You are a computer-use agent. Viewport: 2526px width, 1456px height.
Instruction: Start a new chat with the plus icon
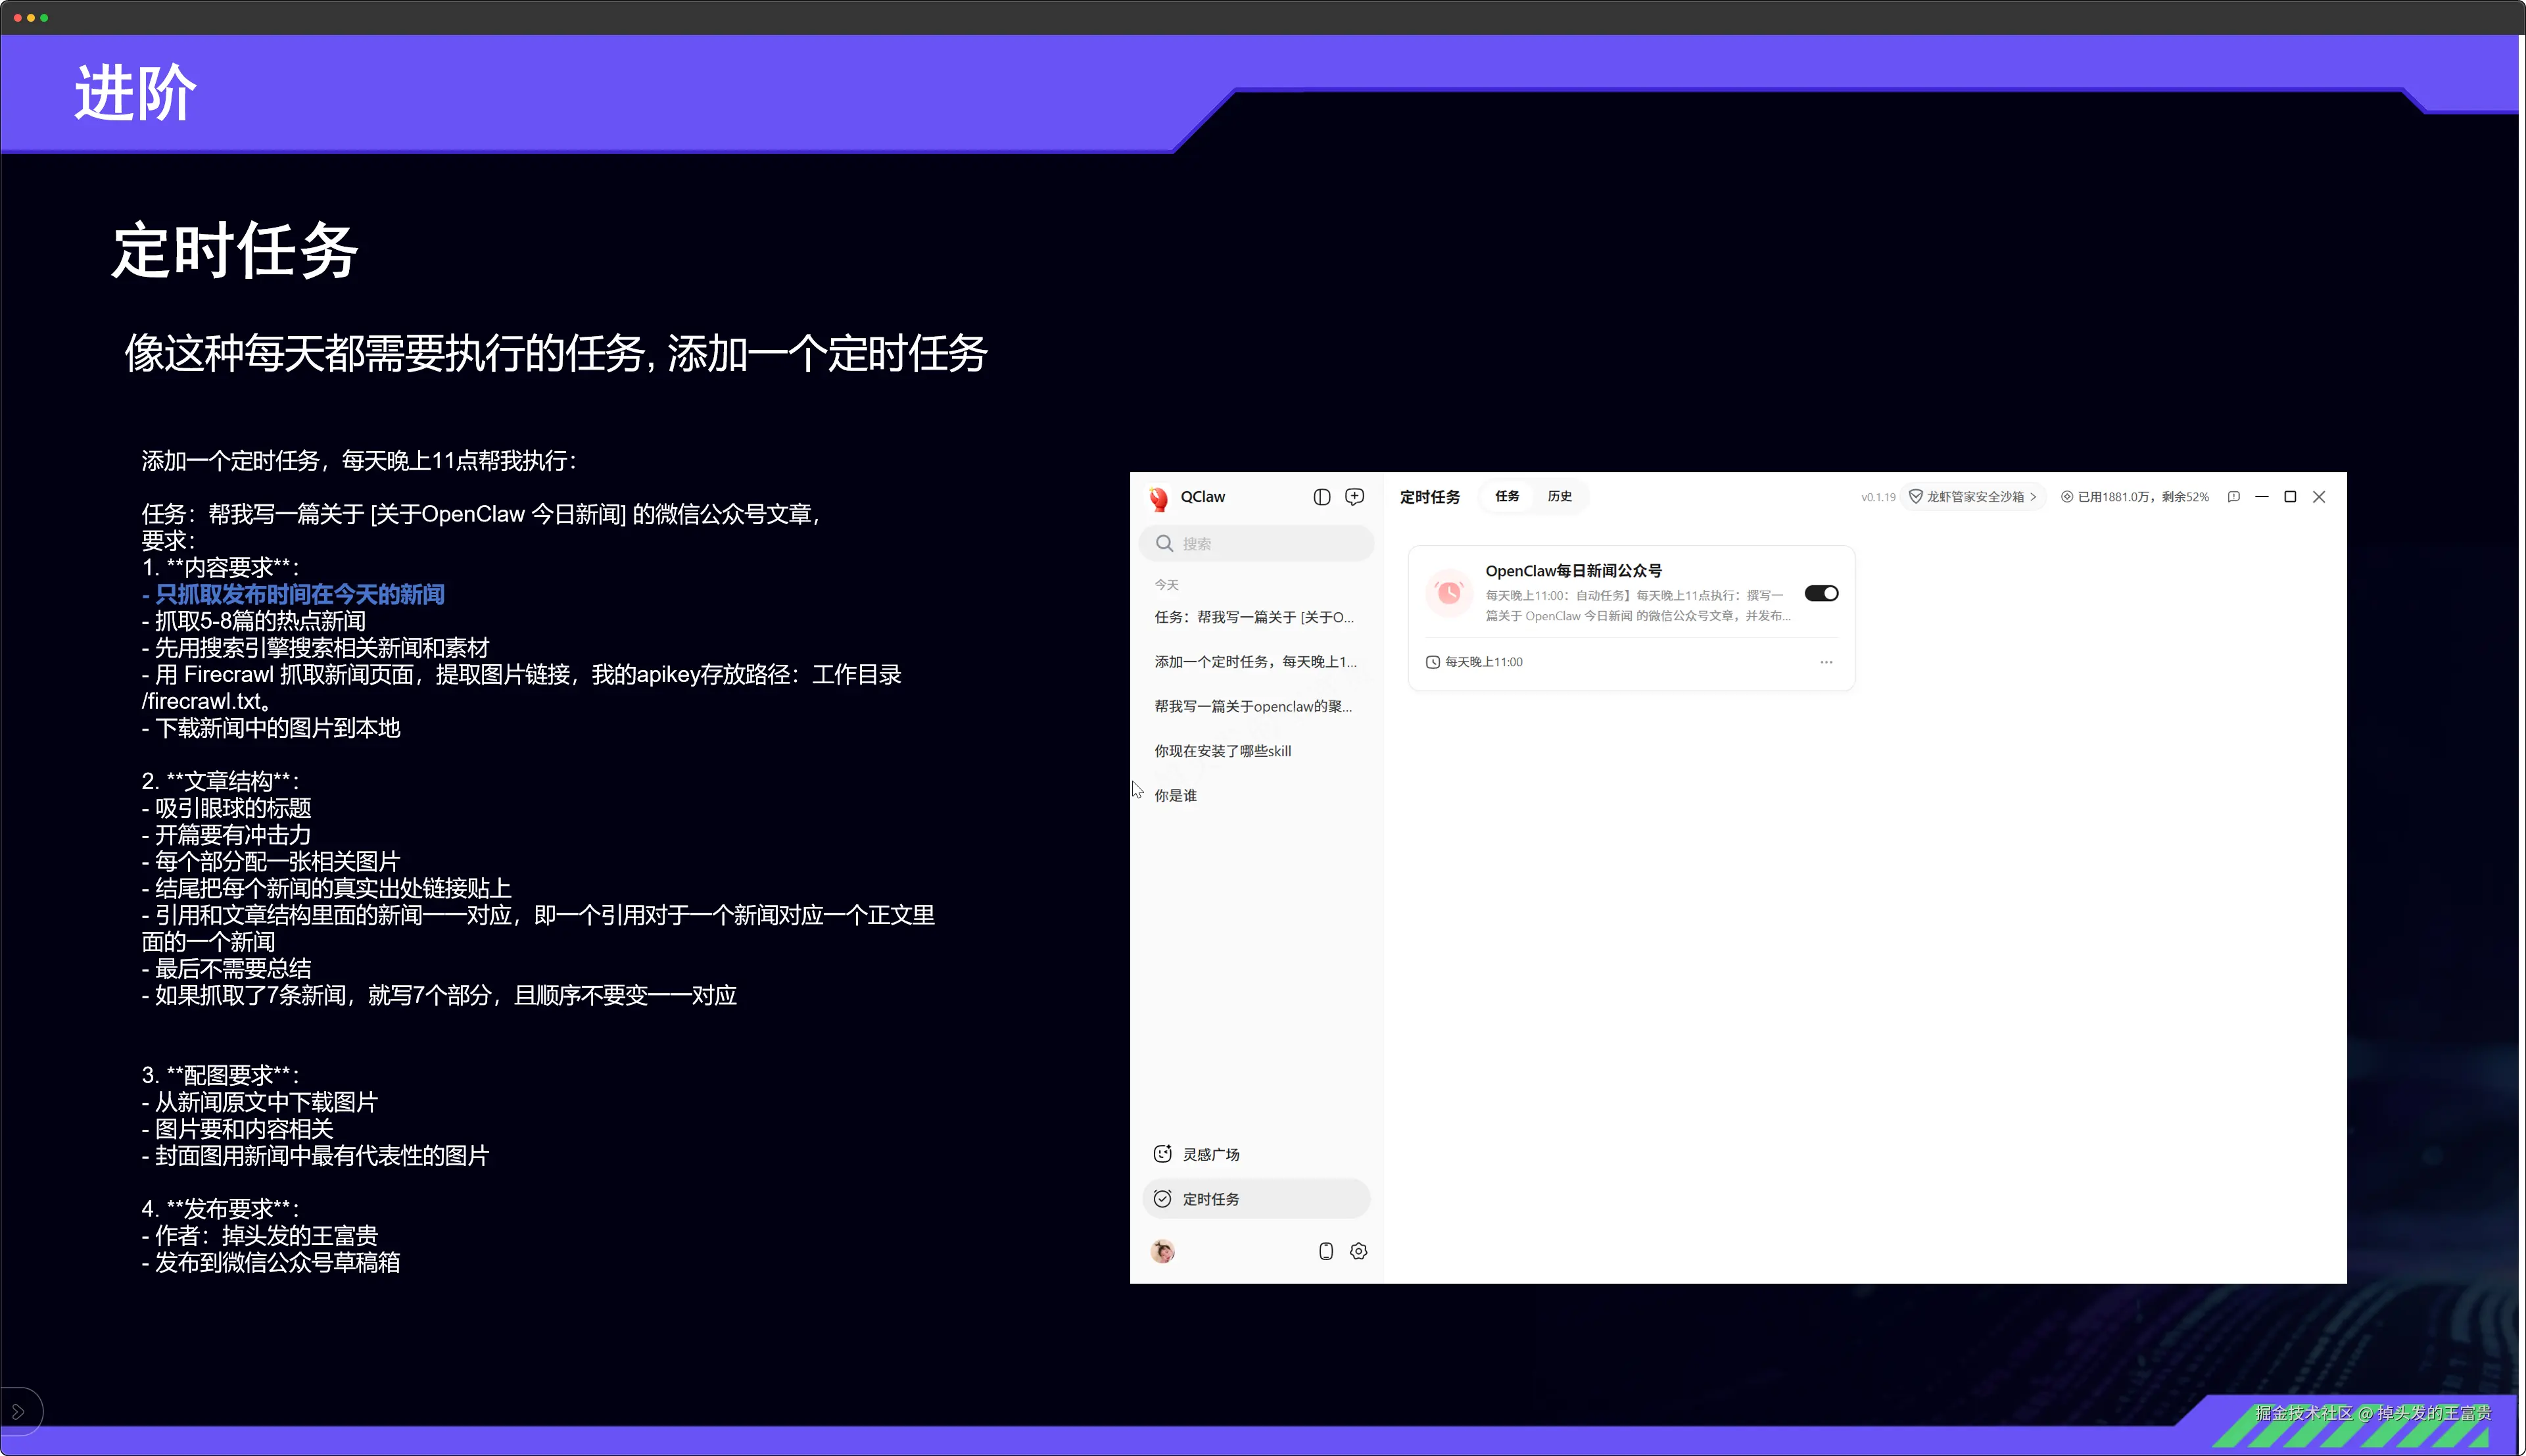click(x=1354, y=497)
